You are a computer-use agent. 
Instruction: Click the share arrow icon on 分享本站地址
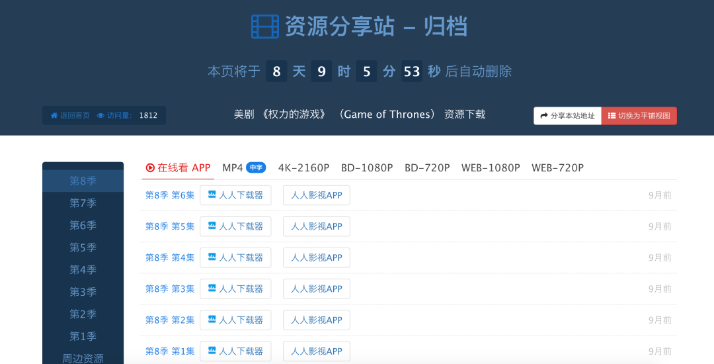(543, 116)
